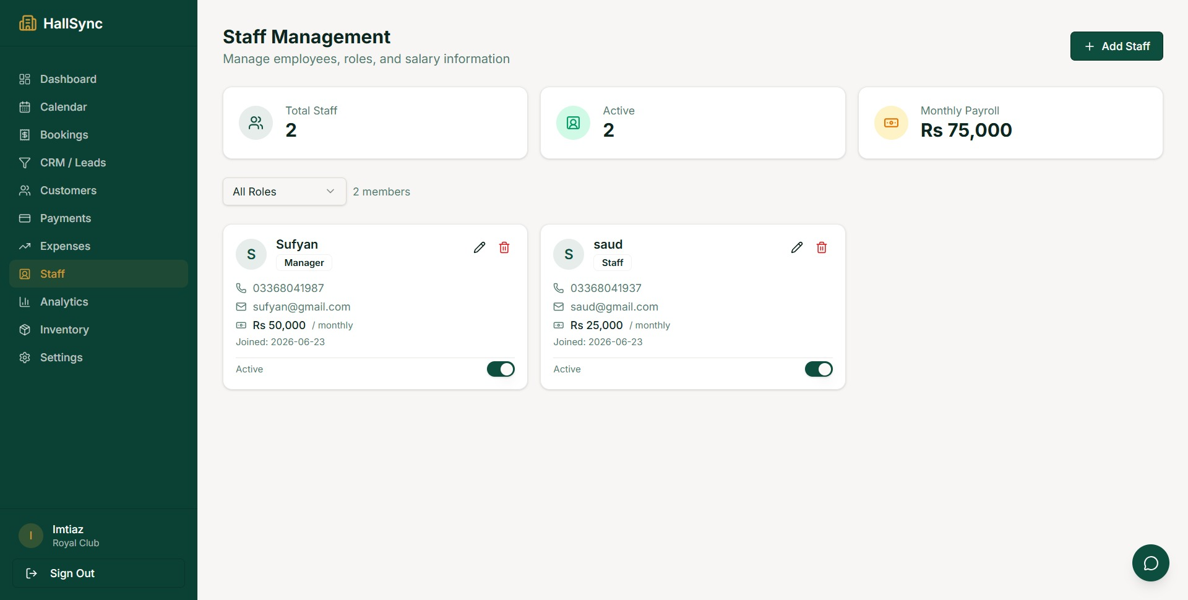Click the sufyan@gmail.com email text
This screenshot has height=600, width=1188.
[x=301, y=307]
